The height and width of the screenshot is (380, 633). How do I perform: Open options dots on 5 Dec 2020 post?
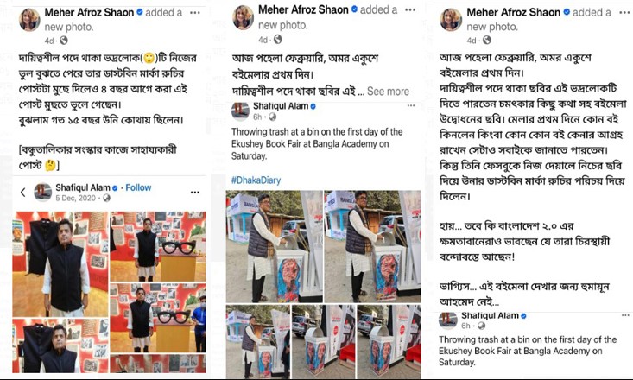(195, 193)
